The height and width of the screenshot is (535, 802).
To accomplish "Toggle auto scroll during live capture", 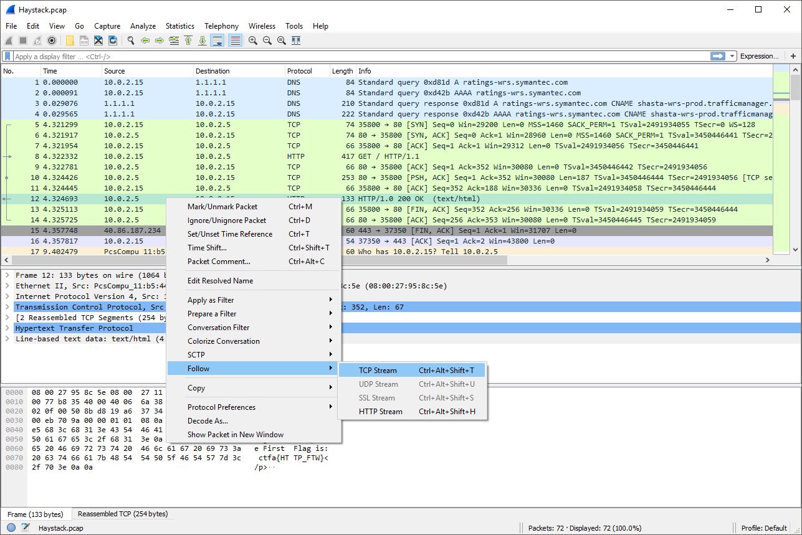I will pos(217,40).
